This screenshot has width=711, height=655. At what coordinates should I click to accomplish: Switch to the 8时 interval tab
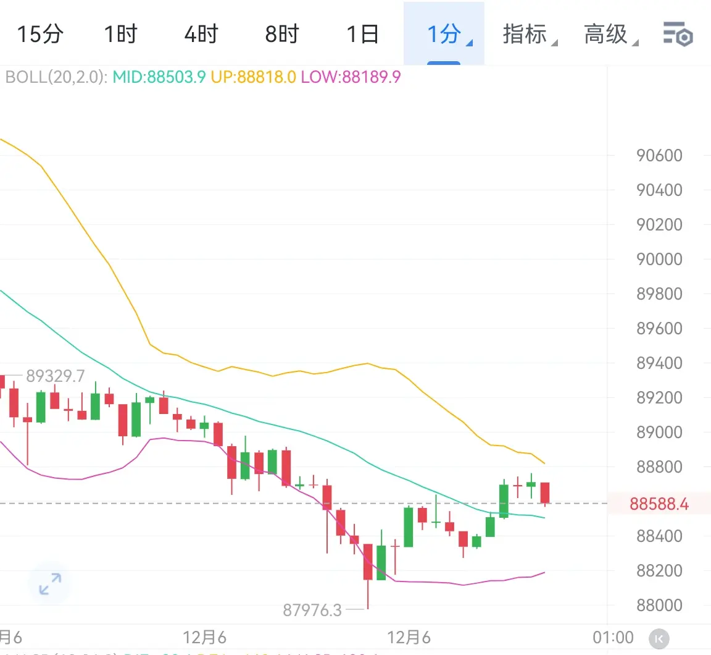click(x=282, y=35)
